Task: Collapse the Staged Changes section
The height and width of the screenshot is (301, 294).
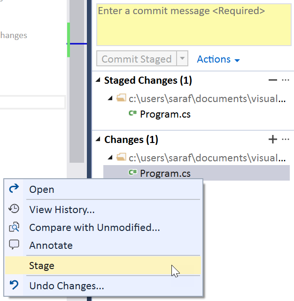Action: [98, 80]
